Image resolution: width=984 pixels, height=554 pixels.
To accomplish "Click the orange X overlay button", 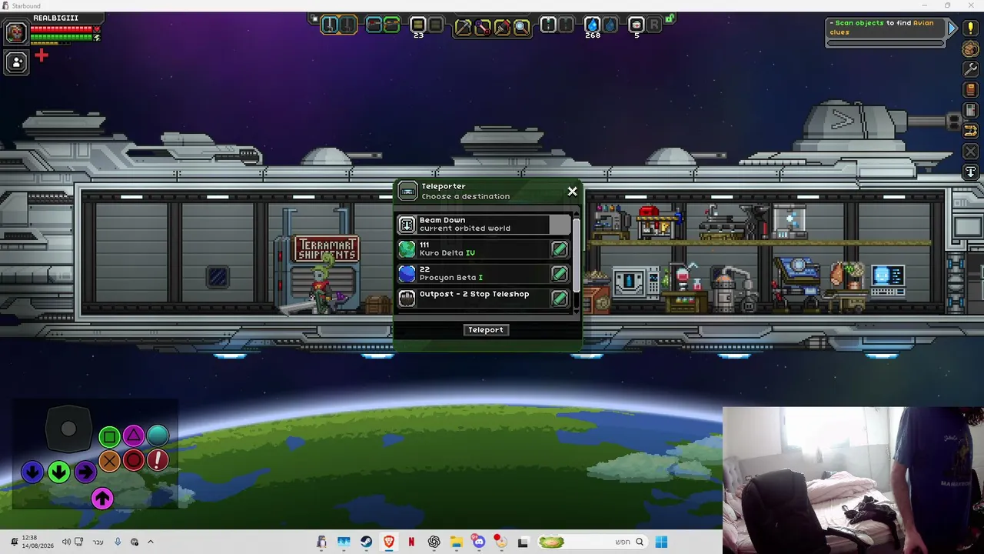I will pos(109,461).
